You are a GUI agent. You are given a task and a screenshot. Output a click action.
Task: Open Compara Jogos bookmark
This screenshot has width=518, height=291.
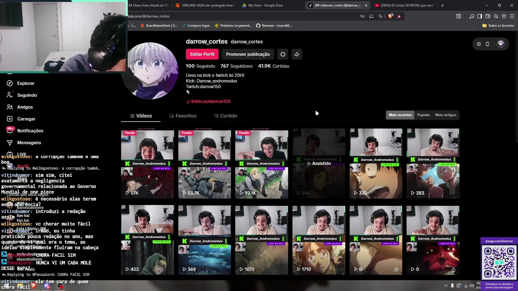pyautogui.click(x=195, y=25)
